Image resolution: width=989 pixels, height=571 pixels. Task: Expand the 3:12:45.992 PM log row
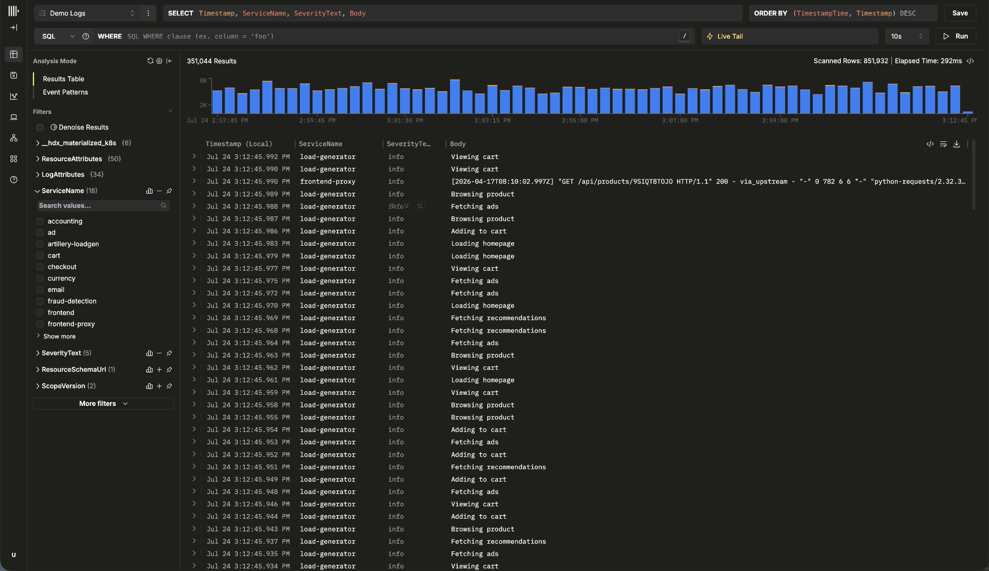click(194, 156)
